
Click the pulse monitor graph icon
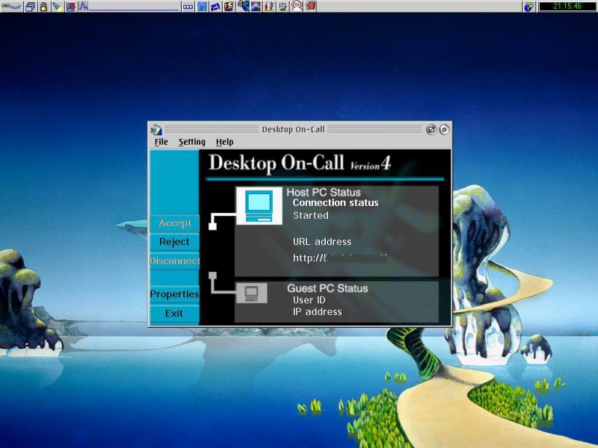[84, 7]
